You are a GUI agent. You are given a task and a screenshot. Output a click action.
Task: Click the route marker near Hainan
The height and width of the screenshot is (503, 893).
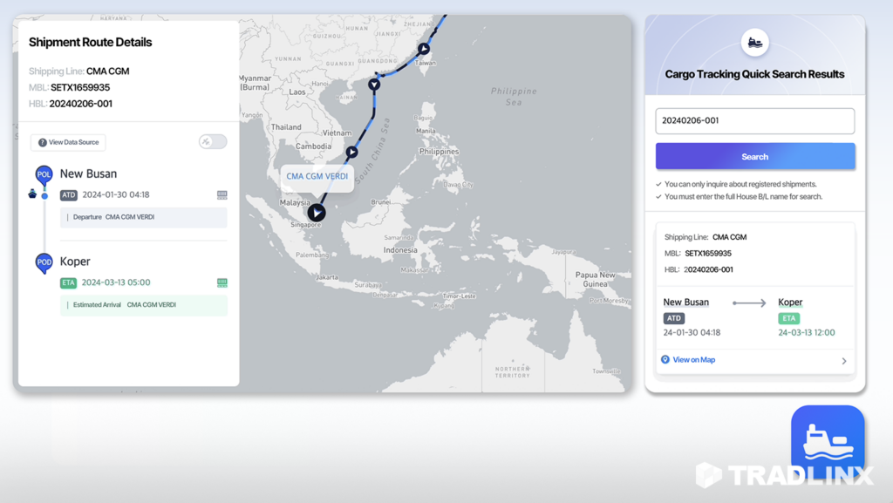tap(374, 85)
